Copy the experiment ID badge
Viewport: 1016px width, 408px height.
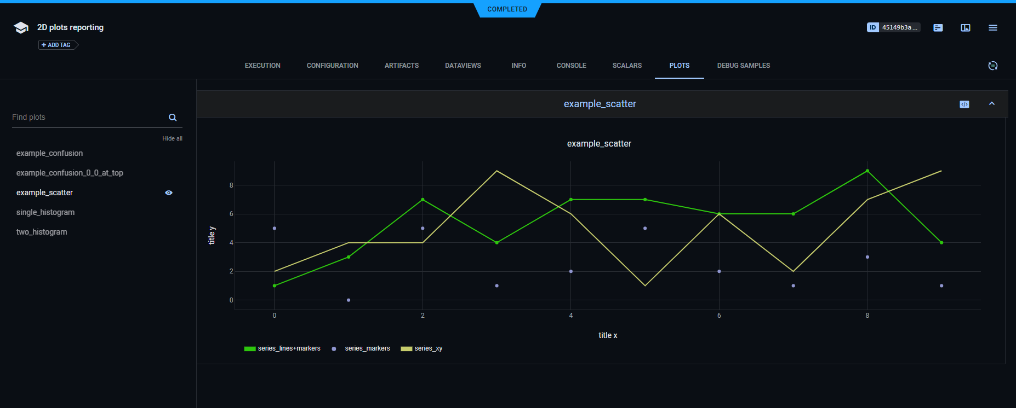pos(893,27)
